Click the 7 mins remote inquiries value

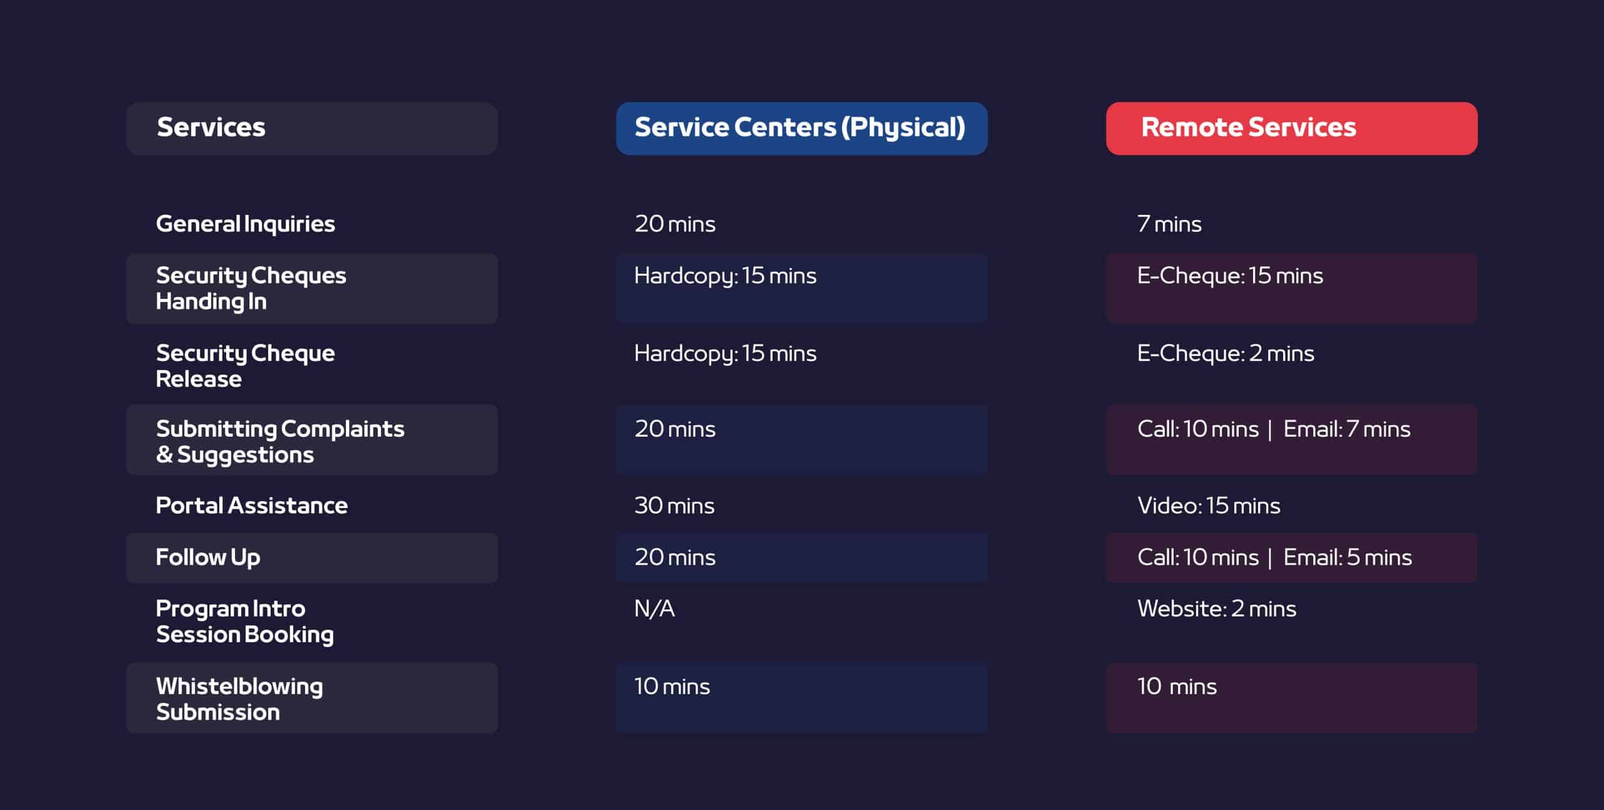point(1169,224)
